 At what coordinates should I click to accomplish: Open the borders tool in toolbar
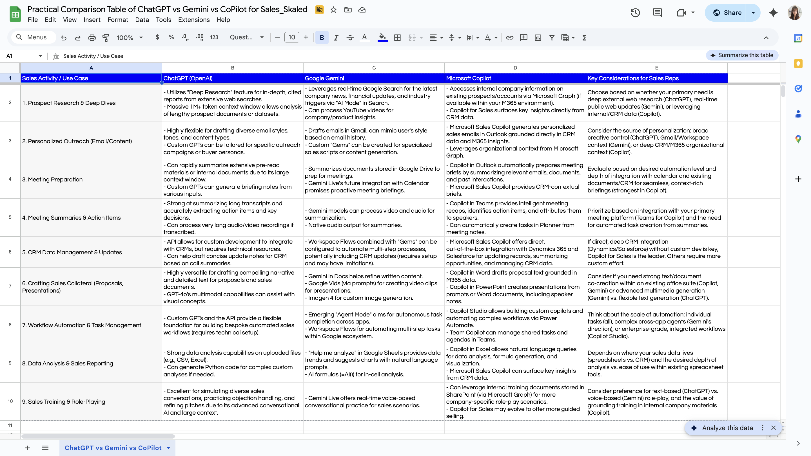[397, 38]
